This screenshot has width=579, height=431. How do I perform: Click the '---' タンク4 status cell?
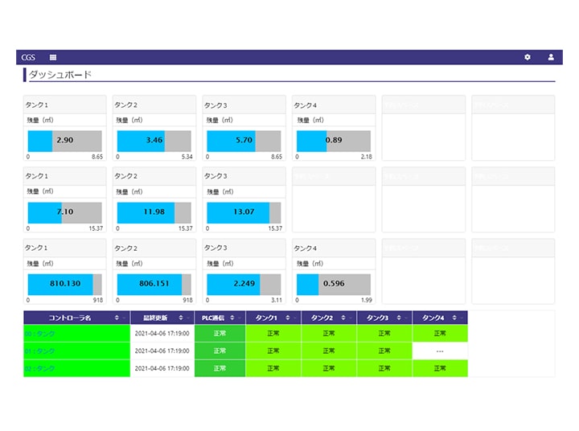[x=440, y=351]
